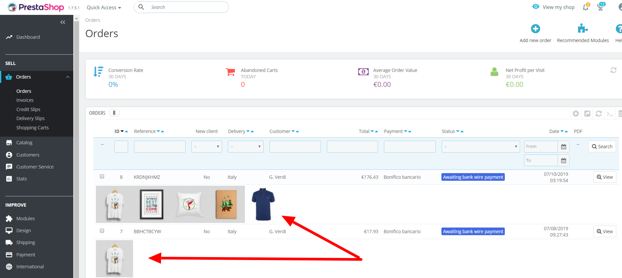This screenshot has width=622, height=278.
Task: Collapse the sidebar with double-chevron icon
Action: click(x=63, y=22)
